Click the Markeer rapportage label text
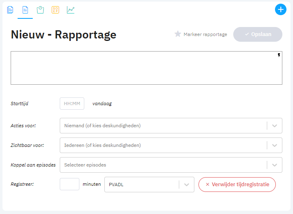Image resolution: width=293 pixels, height=214 pixels. point(205,34)
